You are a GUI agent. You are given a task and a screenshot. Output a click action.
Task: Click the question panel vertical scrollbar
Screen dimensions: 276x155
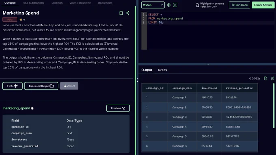coord(135,81)
